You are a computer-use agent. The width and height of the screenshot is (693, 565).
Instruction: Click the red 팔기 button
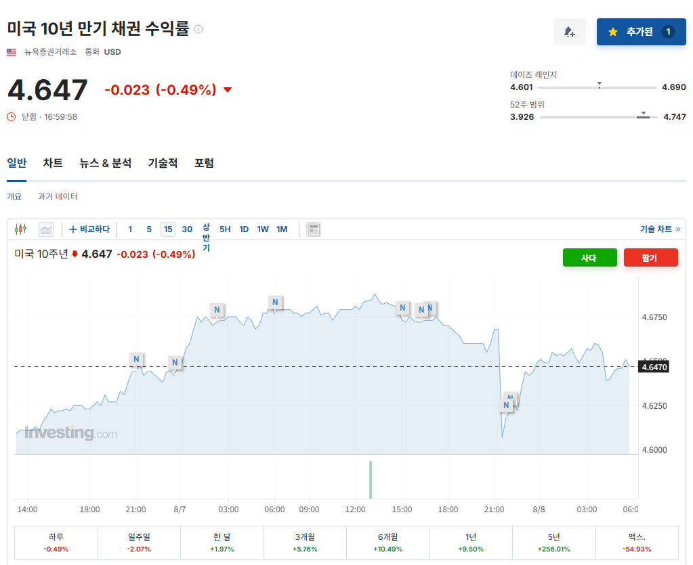tap(650, 258)
